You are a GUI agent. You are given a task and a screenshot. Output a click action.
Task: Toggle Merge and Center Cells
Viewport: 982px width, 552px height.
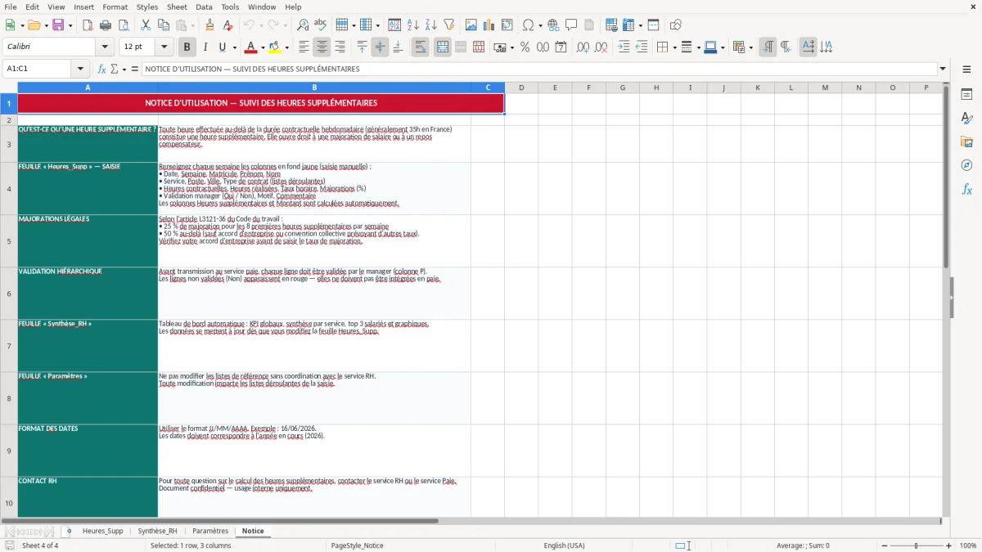442,47
